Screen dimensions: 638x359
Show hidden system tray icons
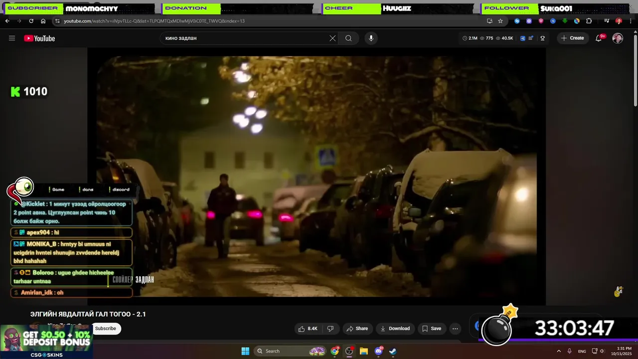[558, 351]
